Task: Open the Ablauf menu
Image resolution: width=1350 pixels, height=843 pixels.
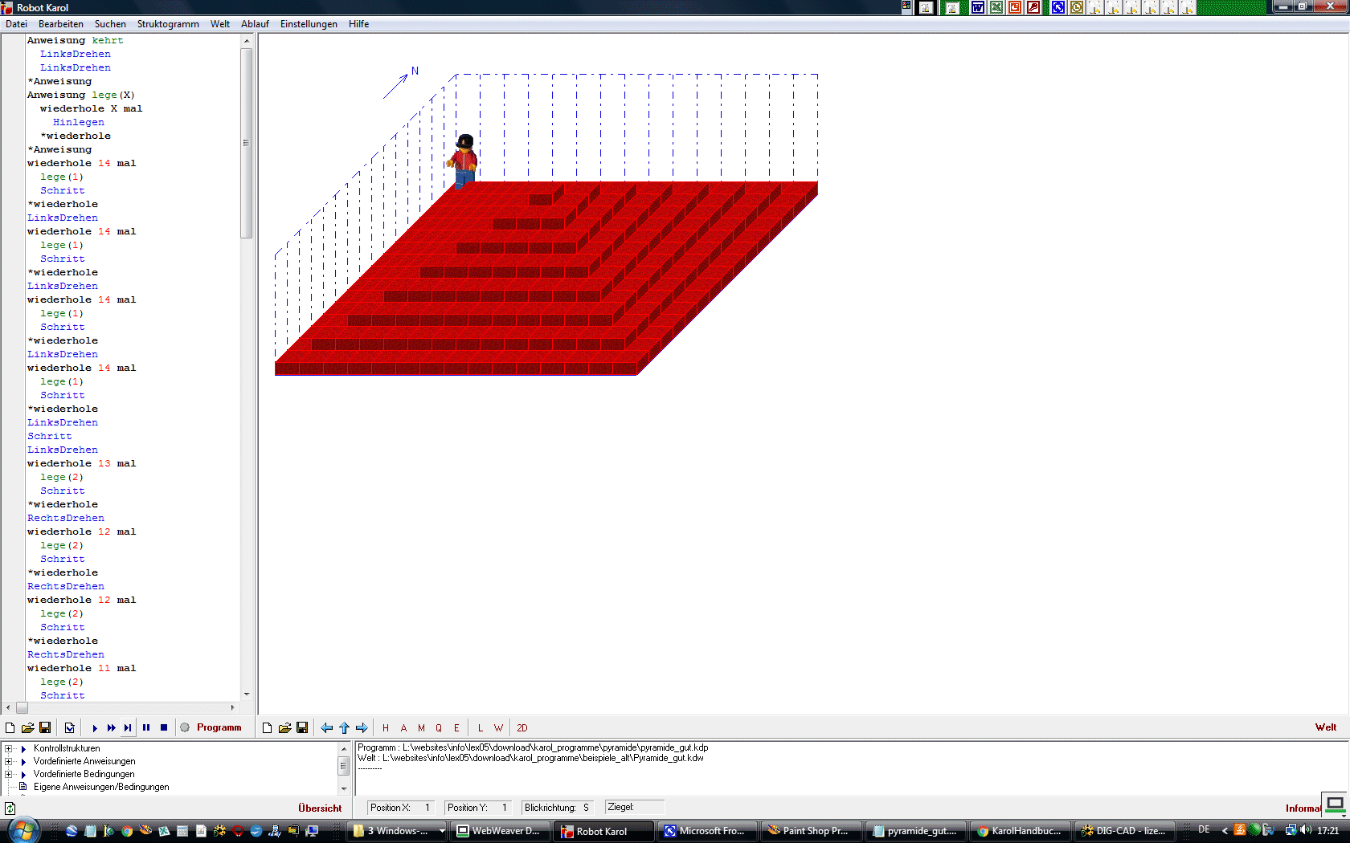Action: 255,24
